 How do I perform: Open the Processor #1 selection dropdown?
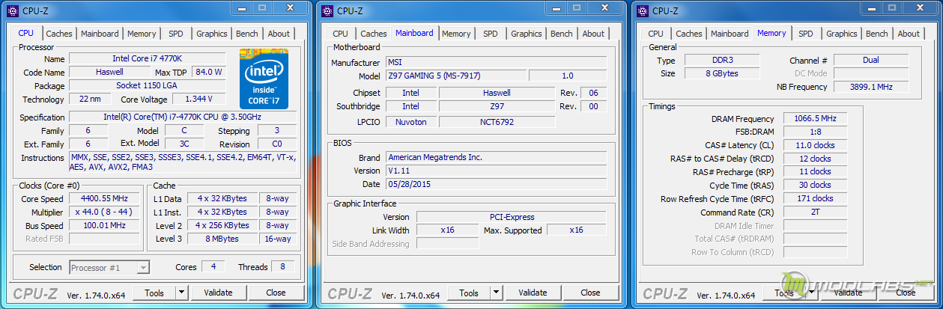109,267
